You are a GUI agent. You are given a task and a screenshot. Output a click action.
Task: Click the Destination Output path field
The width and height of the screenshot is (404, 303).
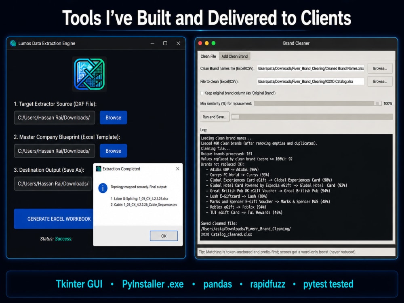pos(53,184)
